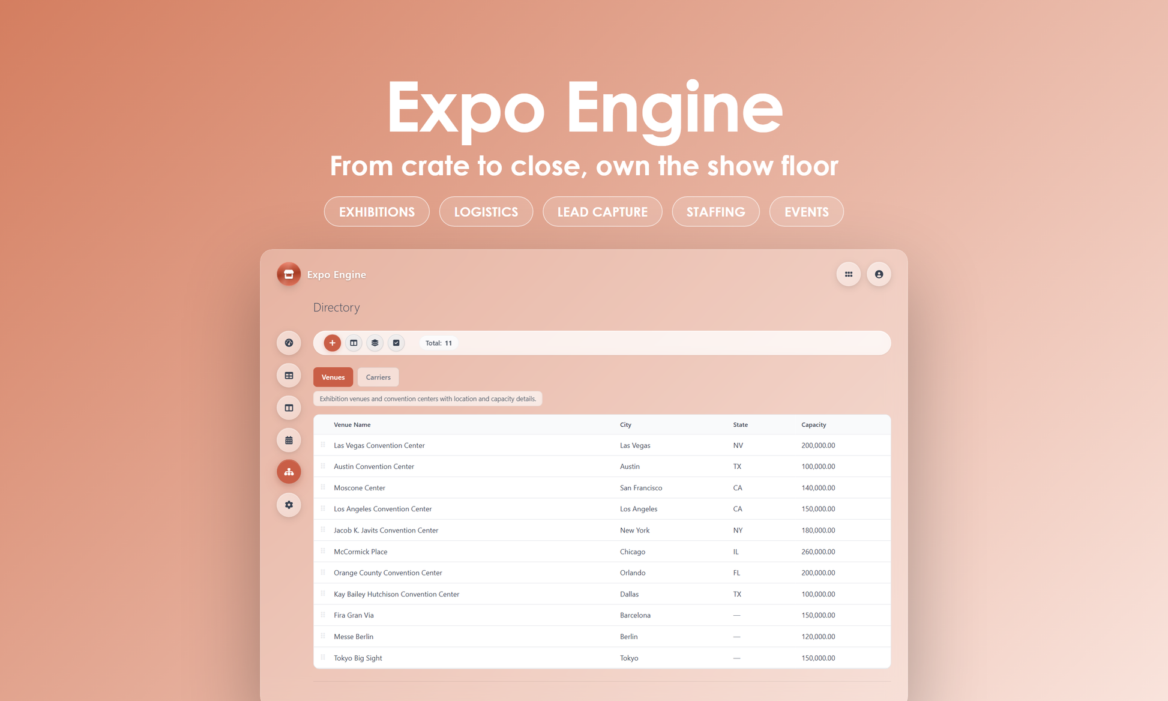Click drag handle of Moscone Center row
The width and height of the screenshot is (1168, 701).
(x=323, y=487)
